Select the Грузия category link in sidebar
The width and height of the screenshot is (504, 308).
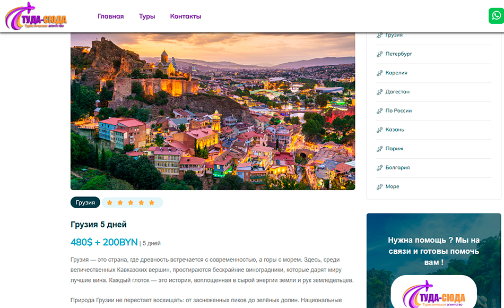[x=394, y=35]
